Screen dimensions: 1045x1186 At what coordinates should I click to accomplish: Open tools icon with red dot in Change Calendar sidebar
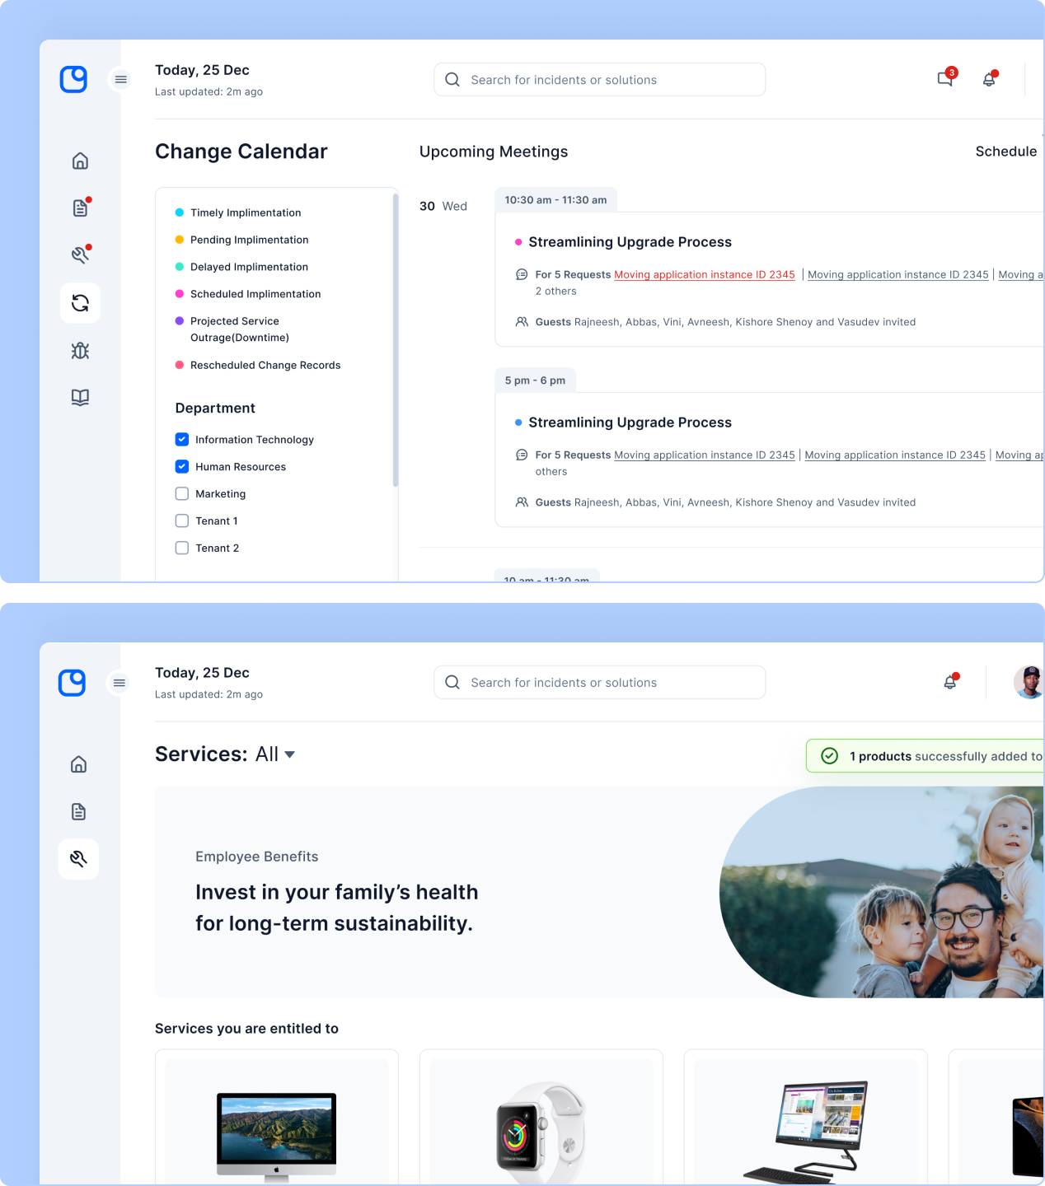click(80, 254)
